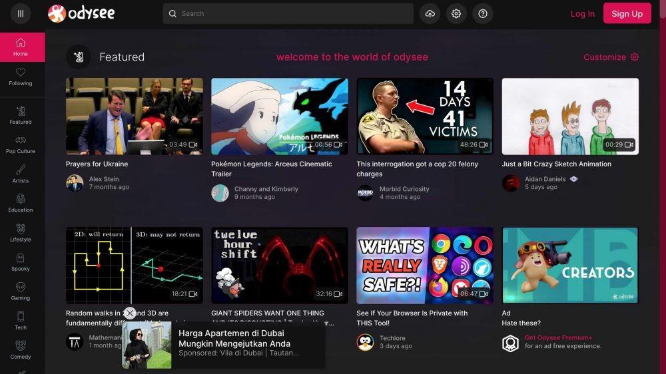Open the help question mark icon

pyautogui.click(x=482, y=13)
